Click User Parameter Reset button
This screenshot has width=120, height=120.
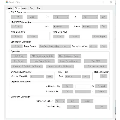point(69,56)
